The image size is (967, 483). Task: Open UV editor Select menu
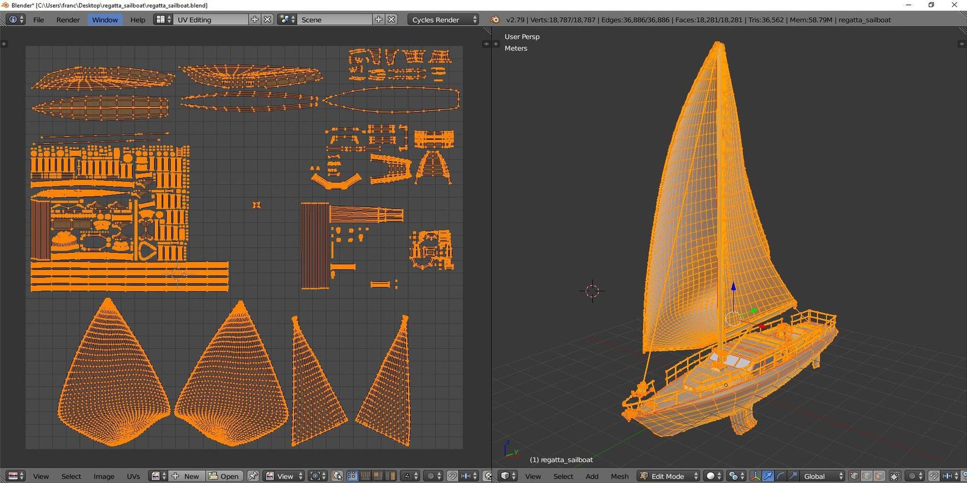tap(71, 476)
